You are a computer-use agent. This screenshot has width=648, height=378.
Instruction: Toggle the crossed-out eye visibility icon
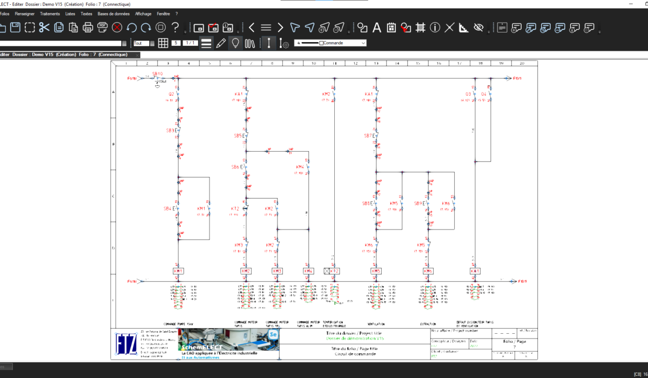coord(478,27)
